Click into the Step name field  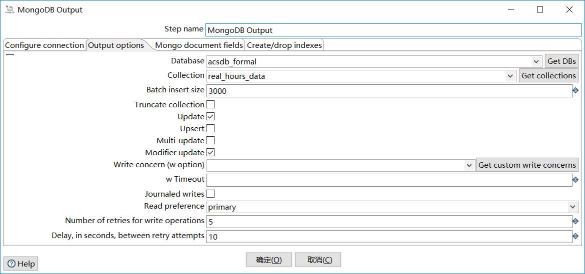pyautogui.click(x=393, y=30)
